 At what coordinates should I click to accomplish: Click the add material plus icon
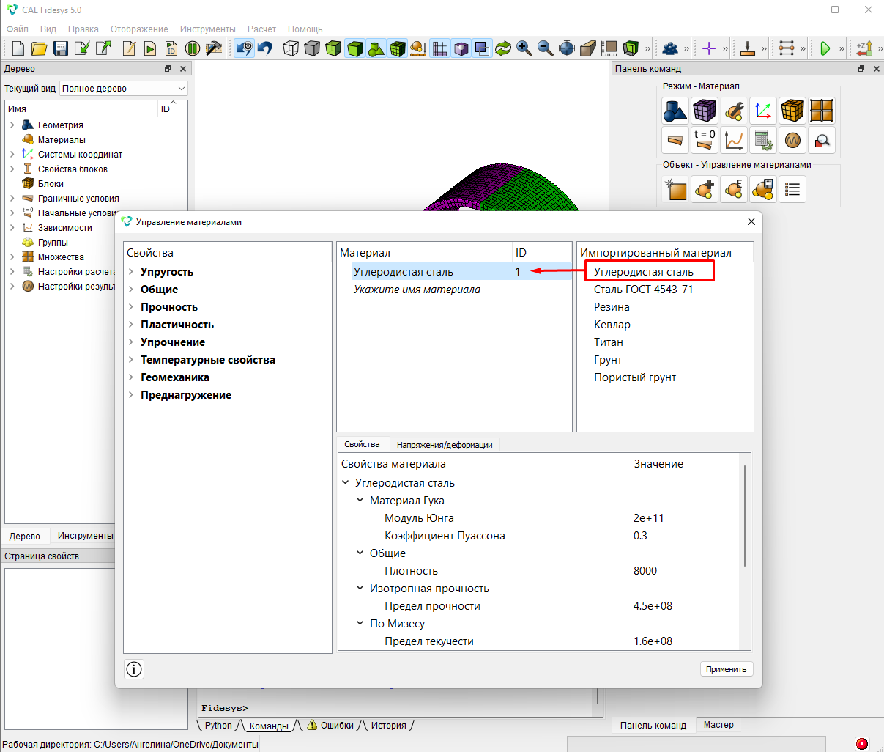pos(705,189)
